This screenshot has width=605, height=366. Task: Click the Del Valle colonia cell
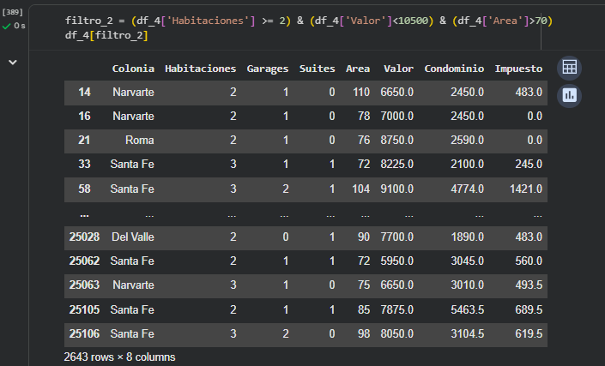pyautogui.click(x=132, y=237)
